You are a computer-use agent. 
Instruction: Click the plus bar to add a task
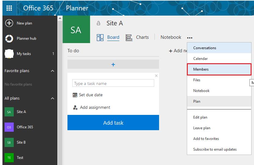(113, 64)
